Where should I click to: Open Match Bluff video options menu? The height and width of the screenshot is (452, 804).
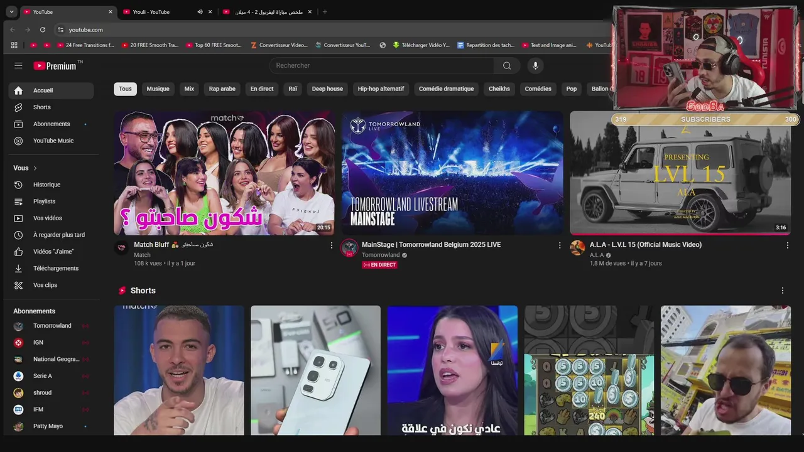[332, 245]
